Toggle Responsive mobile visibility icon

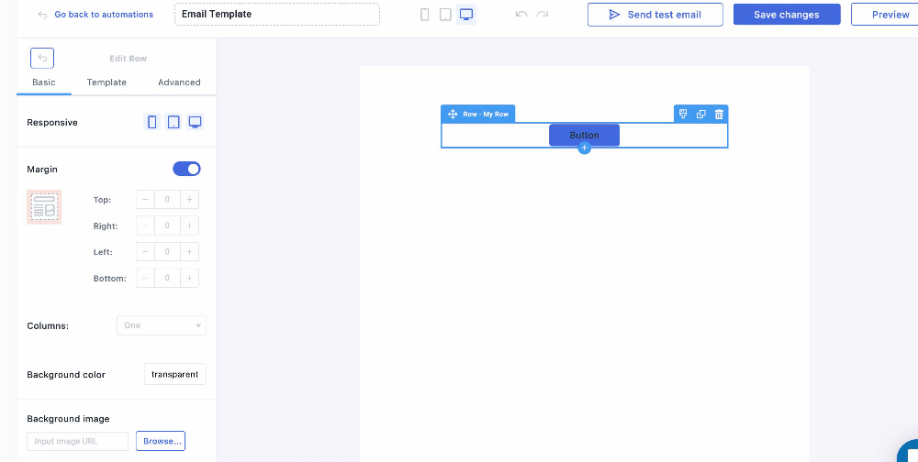pyautogui.click(x=152, y=122)
